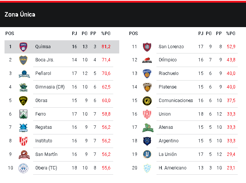Select the Peñarol team logo
Image resolution: width=246 pixels, height=183 pixels.
24,73
